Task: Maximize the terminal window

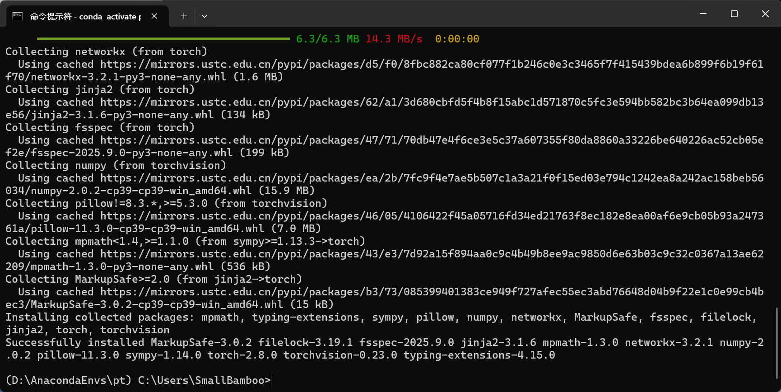Action: coord(734,14)
